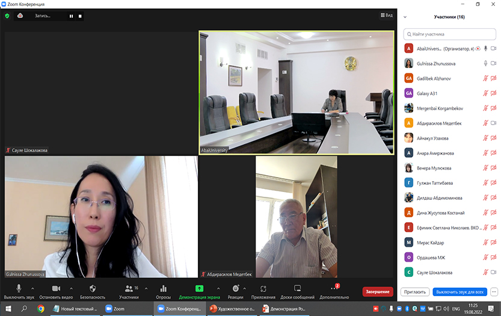Click the green encryption shield icon
This screenshot has height=316, width=501.
(7, 16)
